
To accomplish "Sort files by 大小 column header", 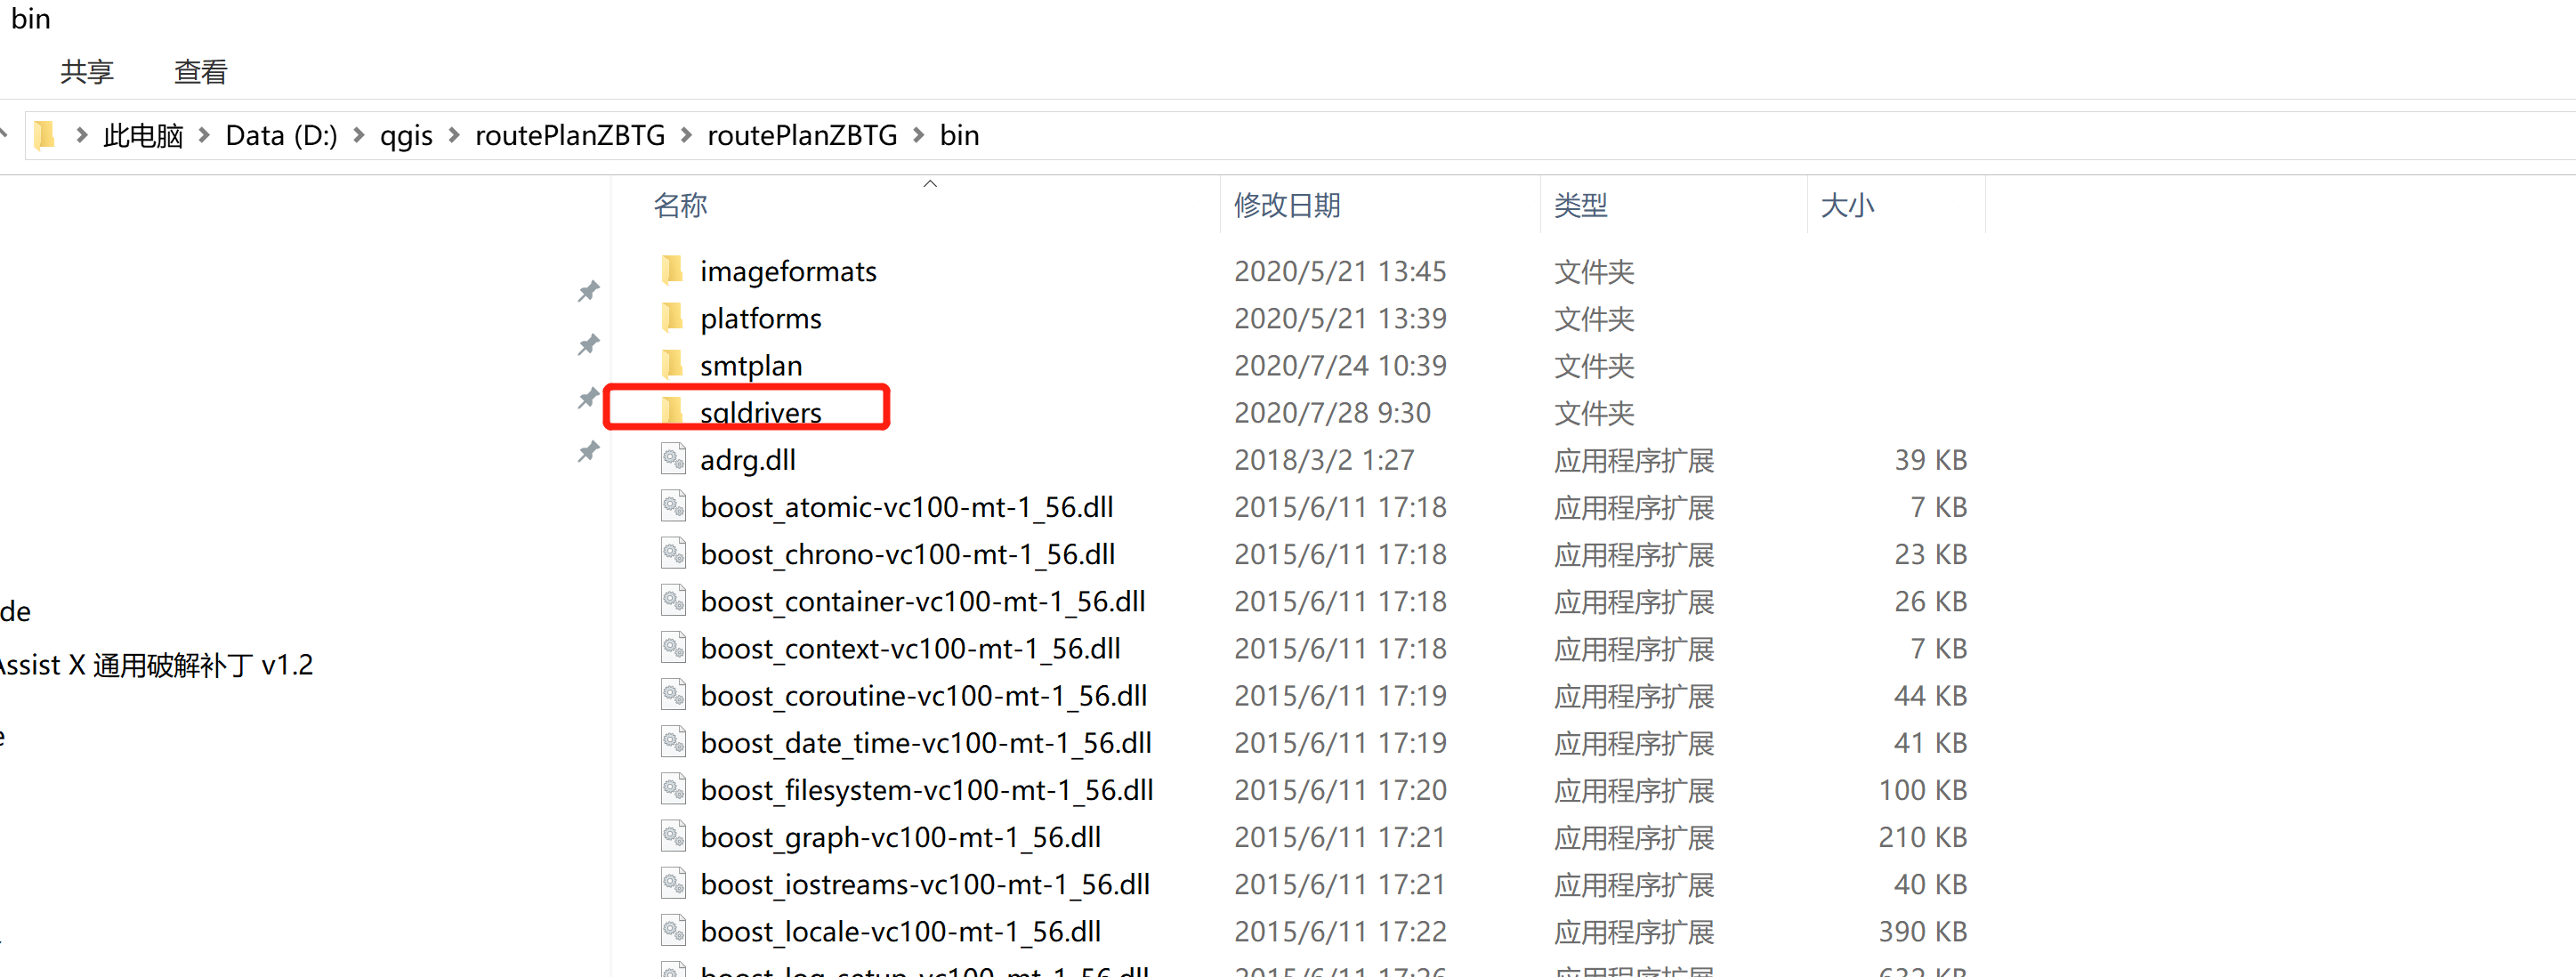I will click(x=1847, y=205).
